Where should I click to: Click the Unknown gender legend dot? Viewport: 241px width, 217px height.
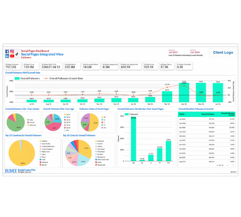coord(28,125)
